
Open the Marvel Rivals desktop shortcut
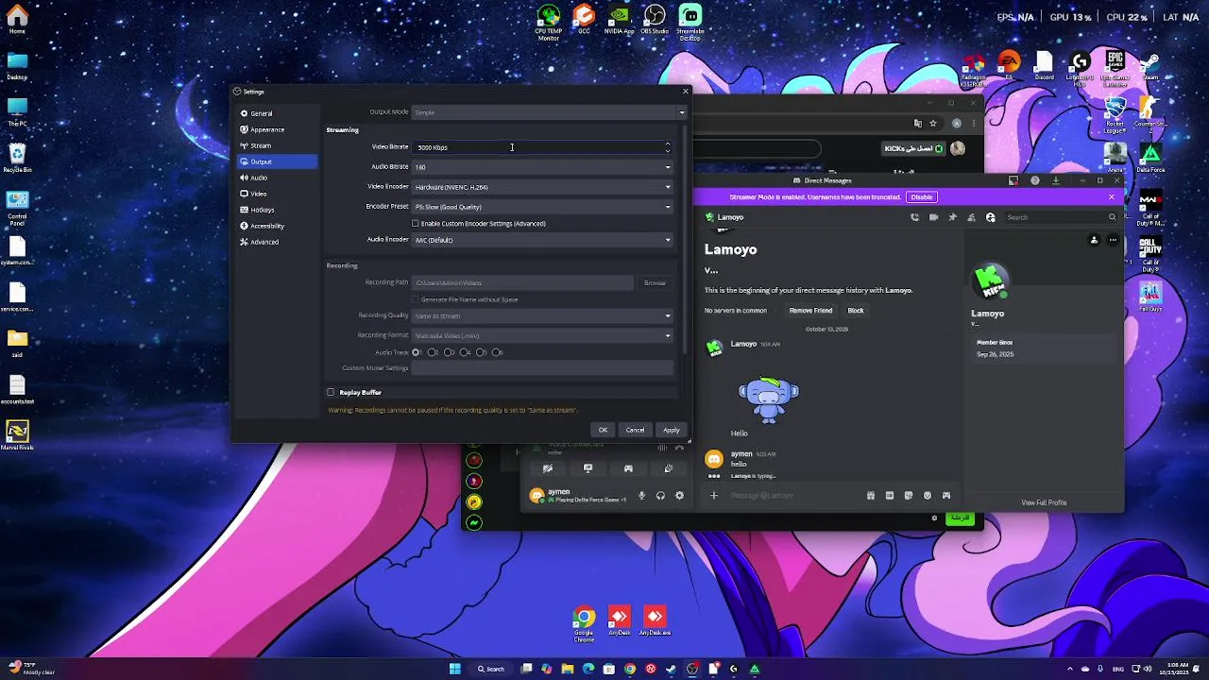[x=17, y=435]
